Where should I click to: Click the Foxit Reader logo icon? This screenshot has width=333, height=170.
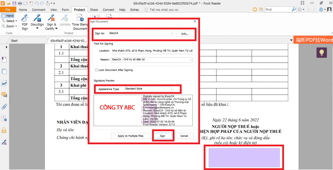(x=2, y=3)
